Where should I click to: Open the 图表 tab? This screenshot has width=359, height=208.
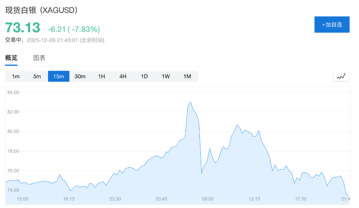pos(39,58)
